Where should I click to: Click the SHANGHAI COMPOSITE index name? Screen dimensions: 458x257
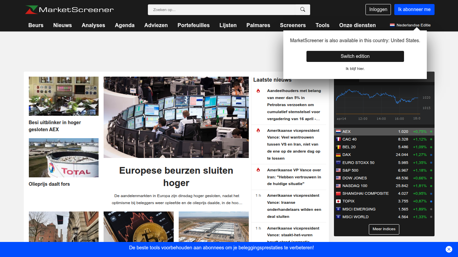click(365, 193)
